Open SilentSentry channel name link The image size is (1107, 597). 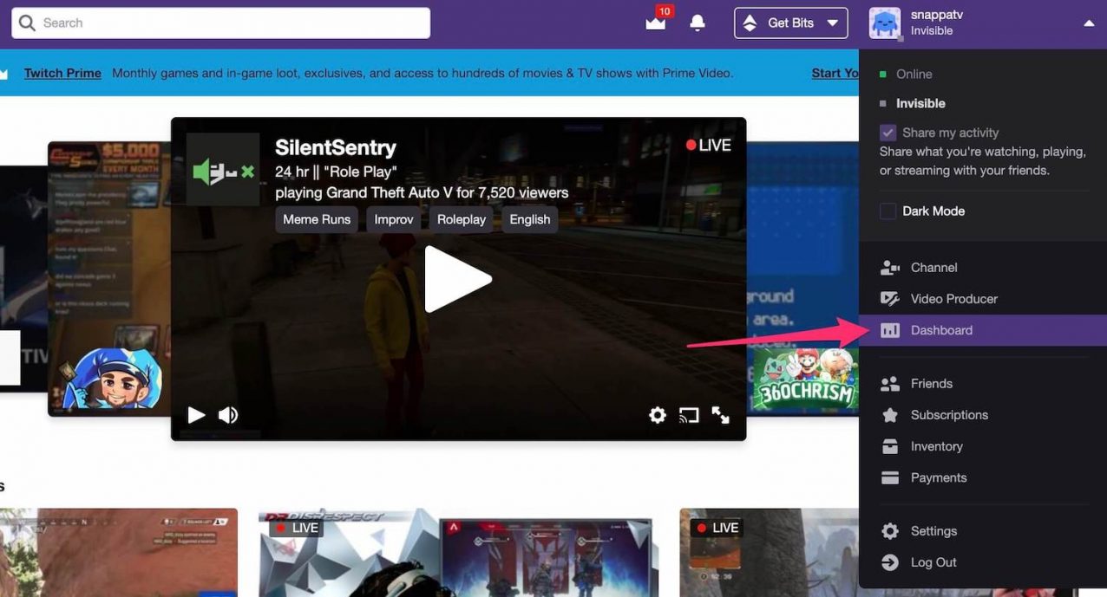pyautogui.click(x=336, y=147)
